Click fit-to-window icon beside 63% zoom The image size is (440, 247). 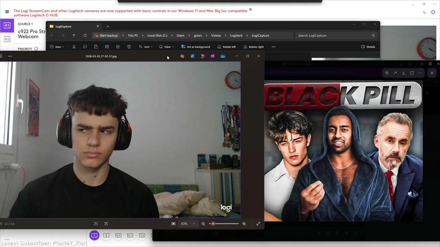[173, 224]
